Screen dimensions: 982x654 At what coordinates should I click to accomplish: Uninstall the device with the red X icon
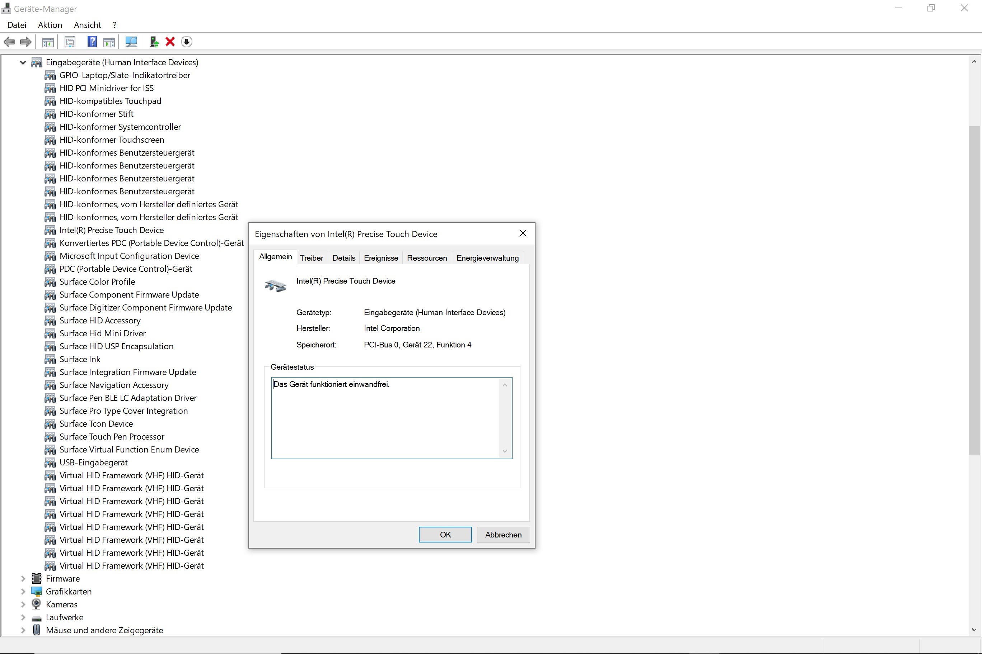click(x=170, y=42)
